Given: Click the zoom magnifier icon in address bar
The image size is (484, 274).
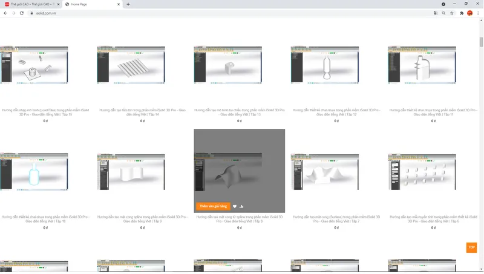Looking at the screenshot, I should point(443,13).
